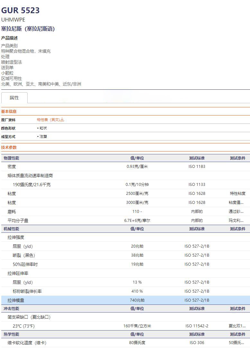Click the 6.7E+6克/摩尔 value

coord(137,221)
